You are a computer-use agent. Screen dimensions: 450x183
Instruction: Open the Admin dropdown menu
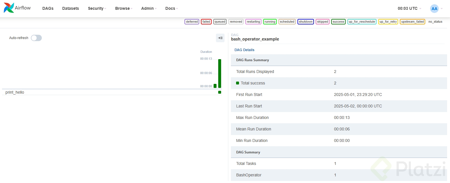[149, 8]
